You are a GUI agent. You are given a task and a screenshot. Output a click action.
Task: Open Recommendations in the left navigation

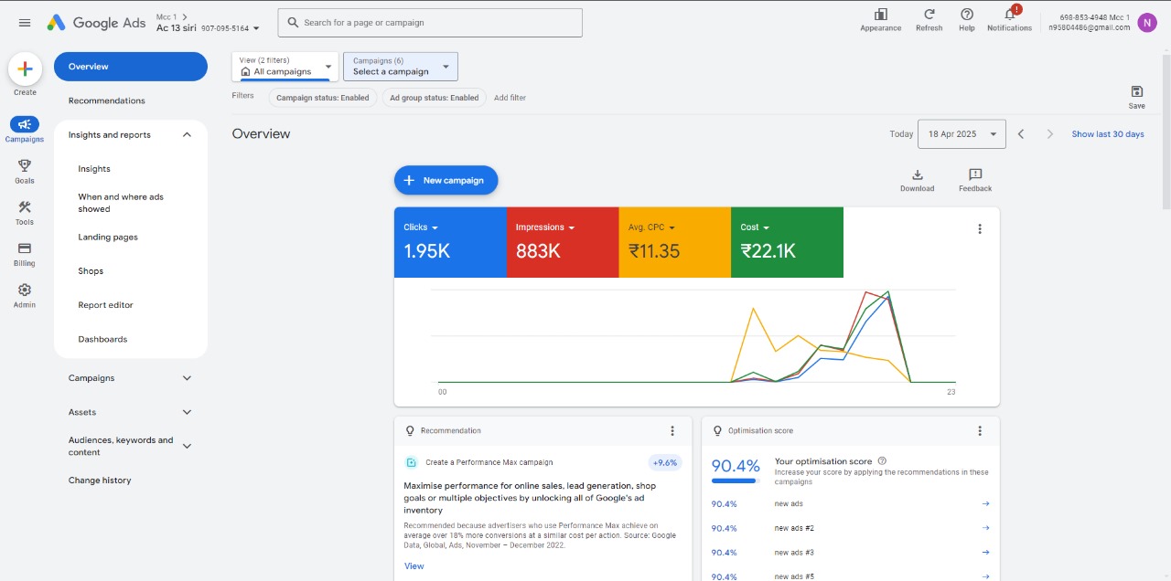pyautogui.click(x=106, y=100)
